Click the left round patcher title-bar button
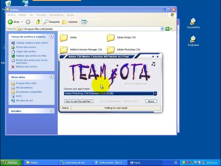Viewport: 221px width, 166px height. pyautogui.click(x=153, y=57)
